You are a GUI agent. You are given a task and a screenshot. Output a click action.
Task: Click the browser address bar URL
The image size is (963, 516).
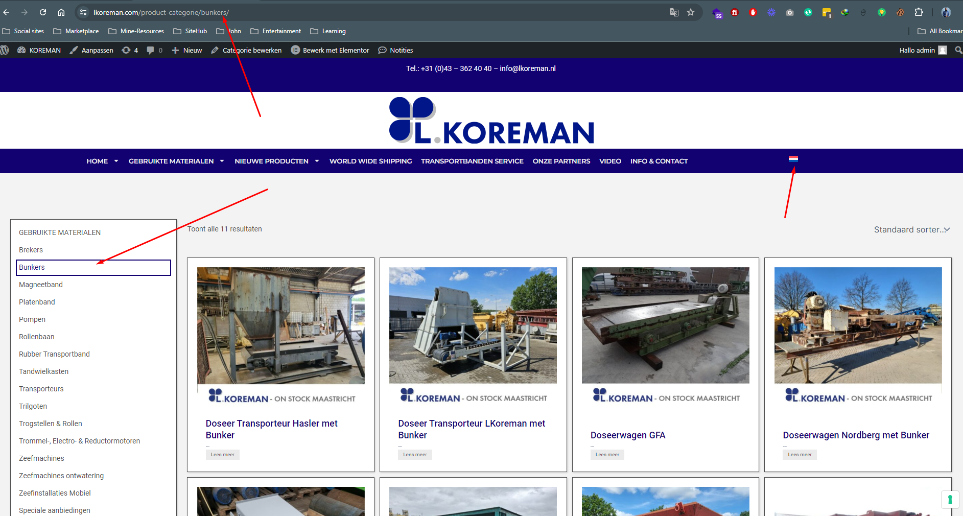tap(161, 12)
